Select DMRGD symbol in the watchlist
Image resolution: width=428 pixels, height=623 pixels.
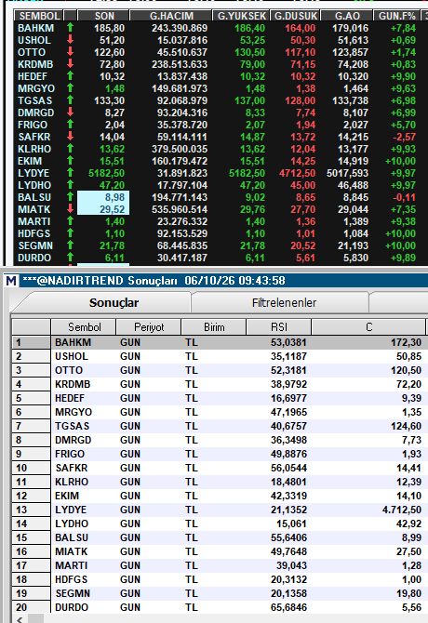(35, 113)
